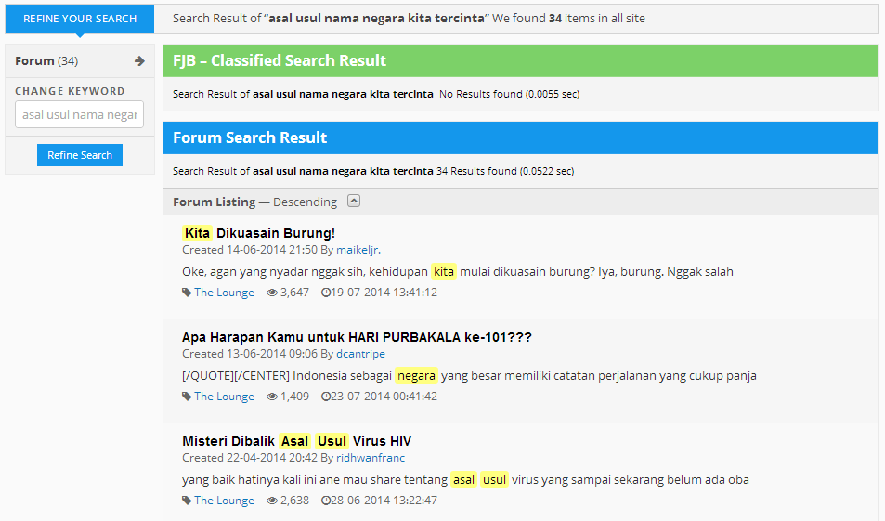Click the snippet starting 'Oke, agan yang nyadar'
This screenshot has height=521, width=885.
tap(457, 271)
